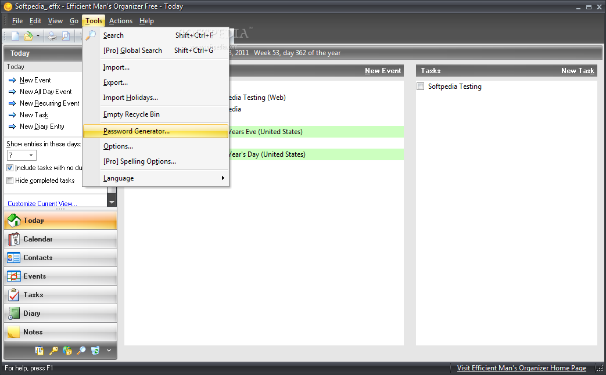
Task: Select the Year's Day (United States) event row
Action: click(316, 154)
